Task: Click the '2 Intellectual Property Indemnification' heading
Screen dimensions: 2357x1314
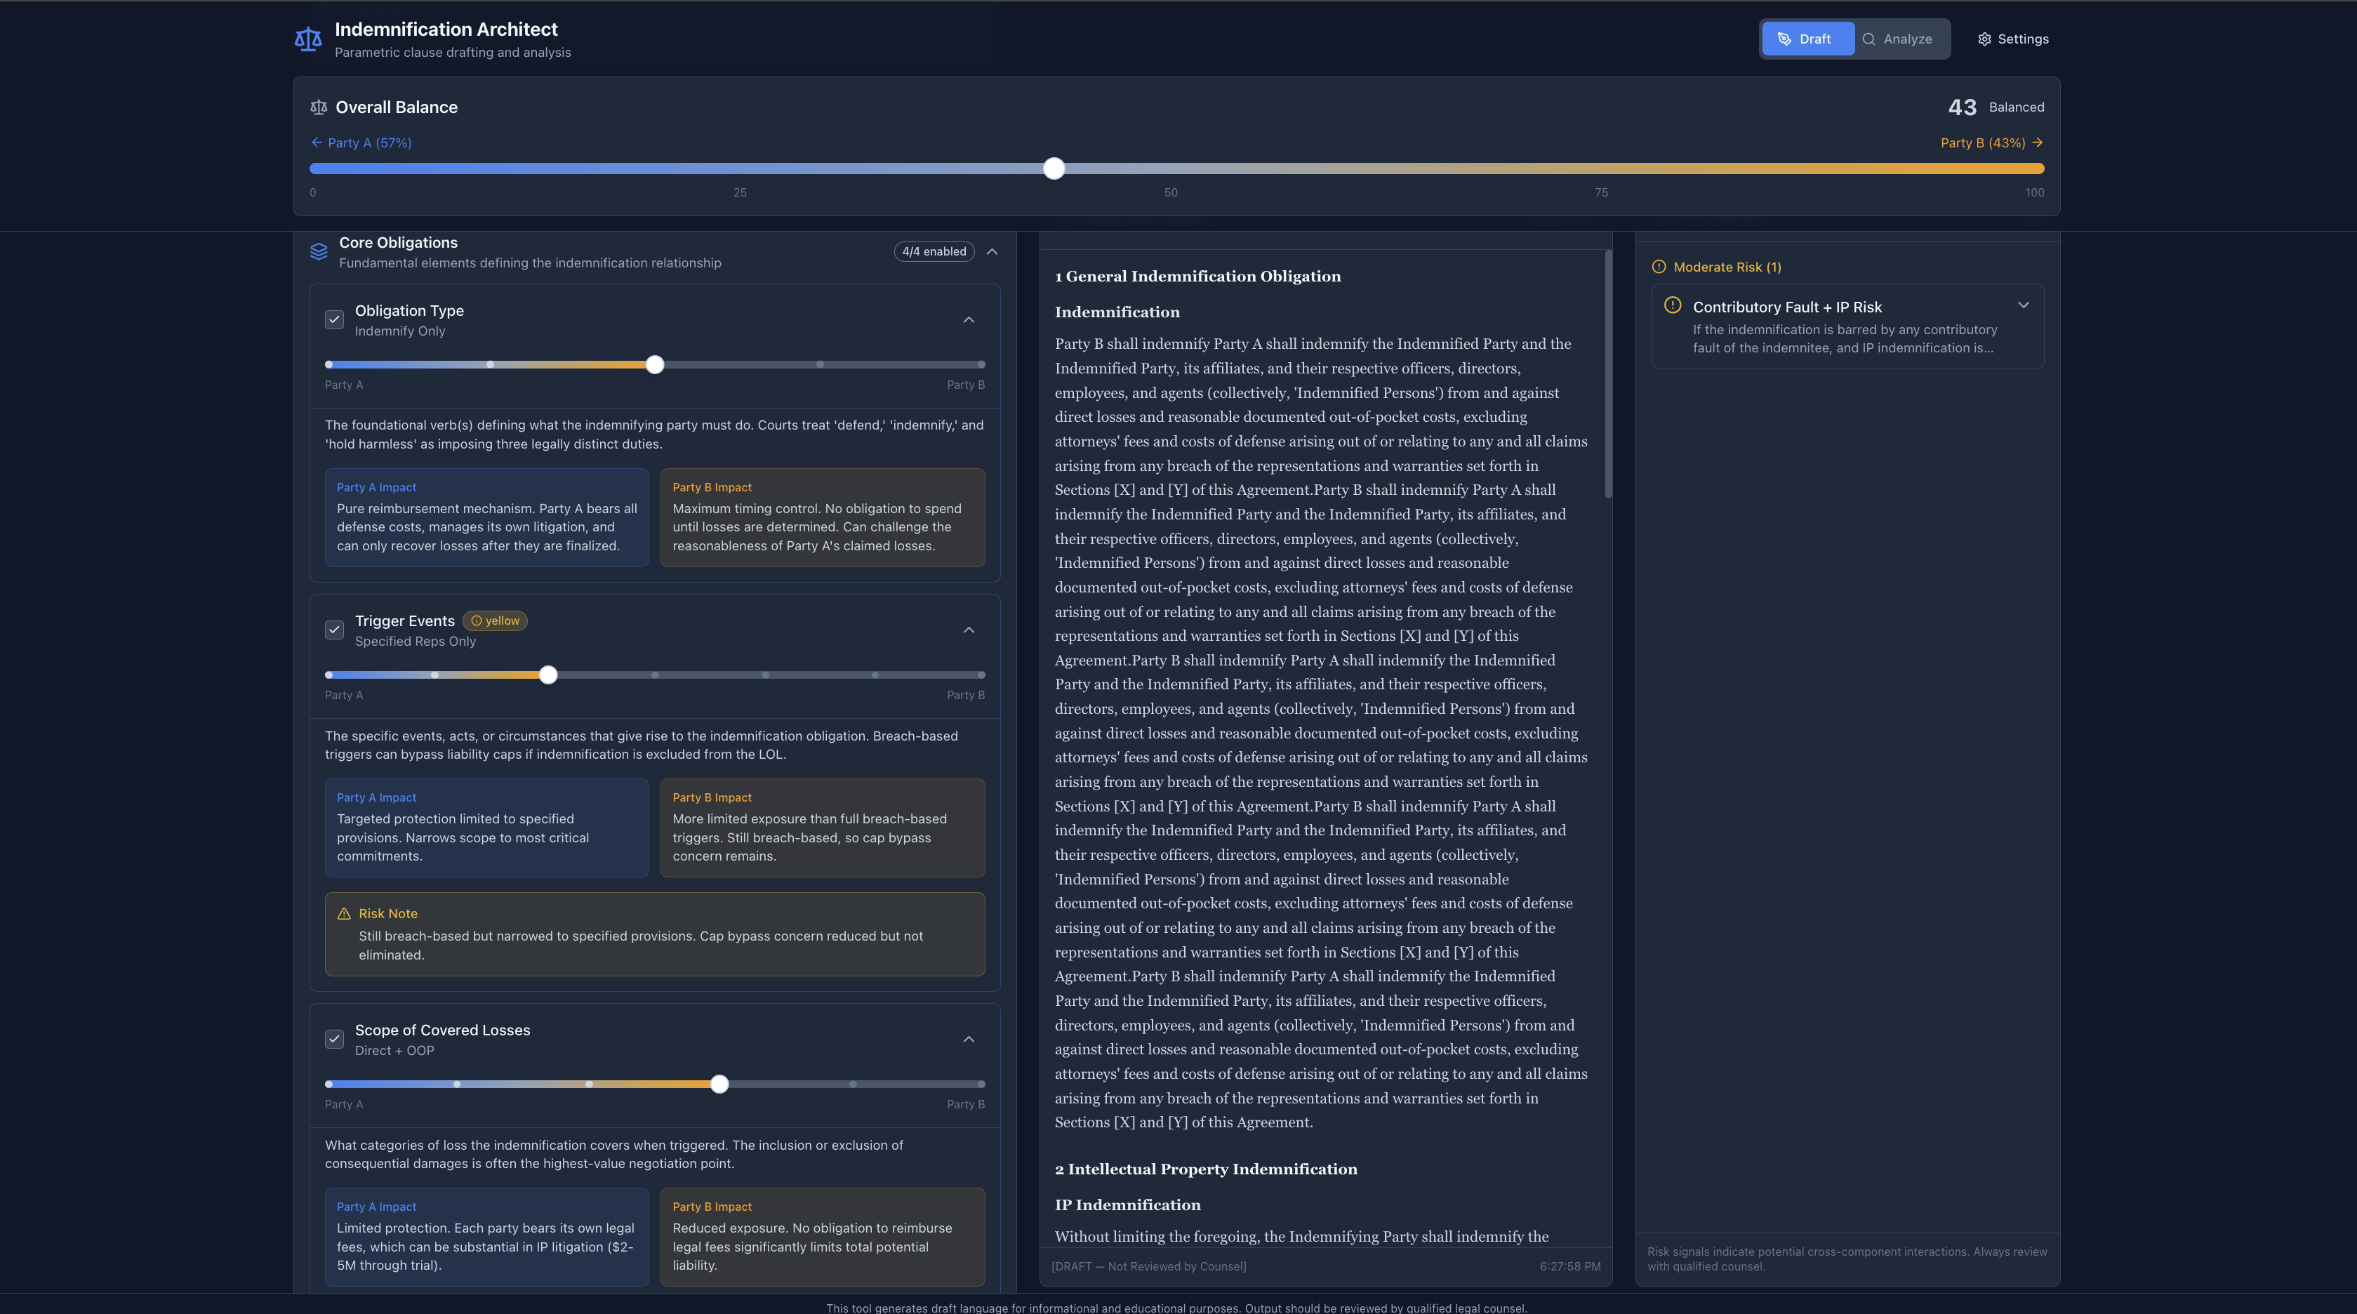Action: click(1206, 1169)
